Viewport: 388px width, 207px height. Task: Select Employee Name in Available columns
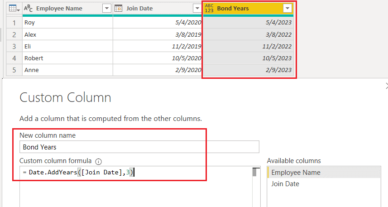click(x=324, y=172)
